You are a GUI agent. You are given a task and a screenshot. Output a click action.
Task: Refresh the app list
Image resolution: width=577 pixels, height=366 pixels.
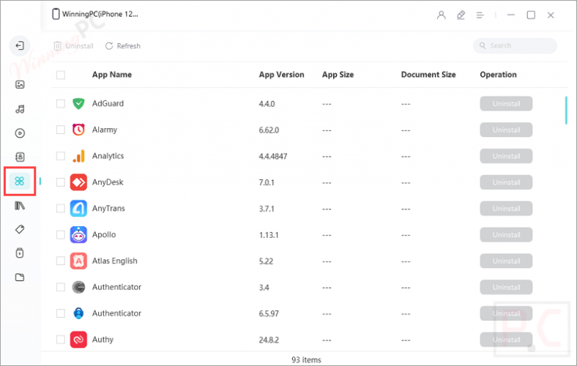(x=123, y=46)
